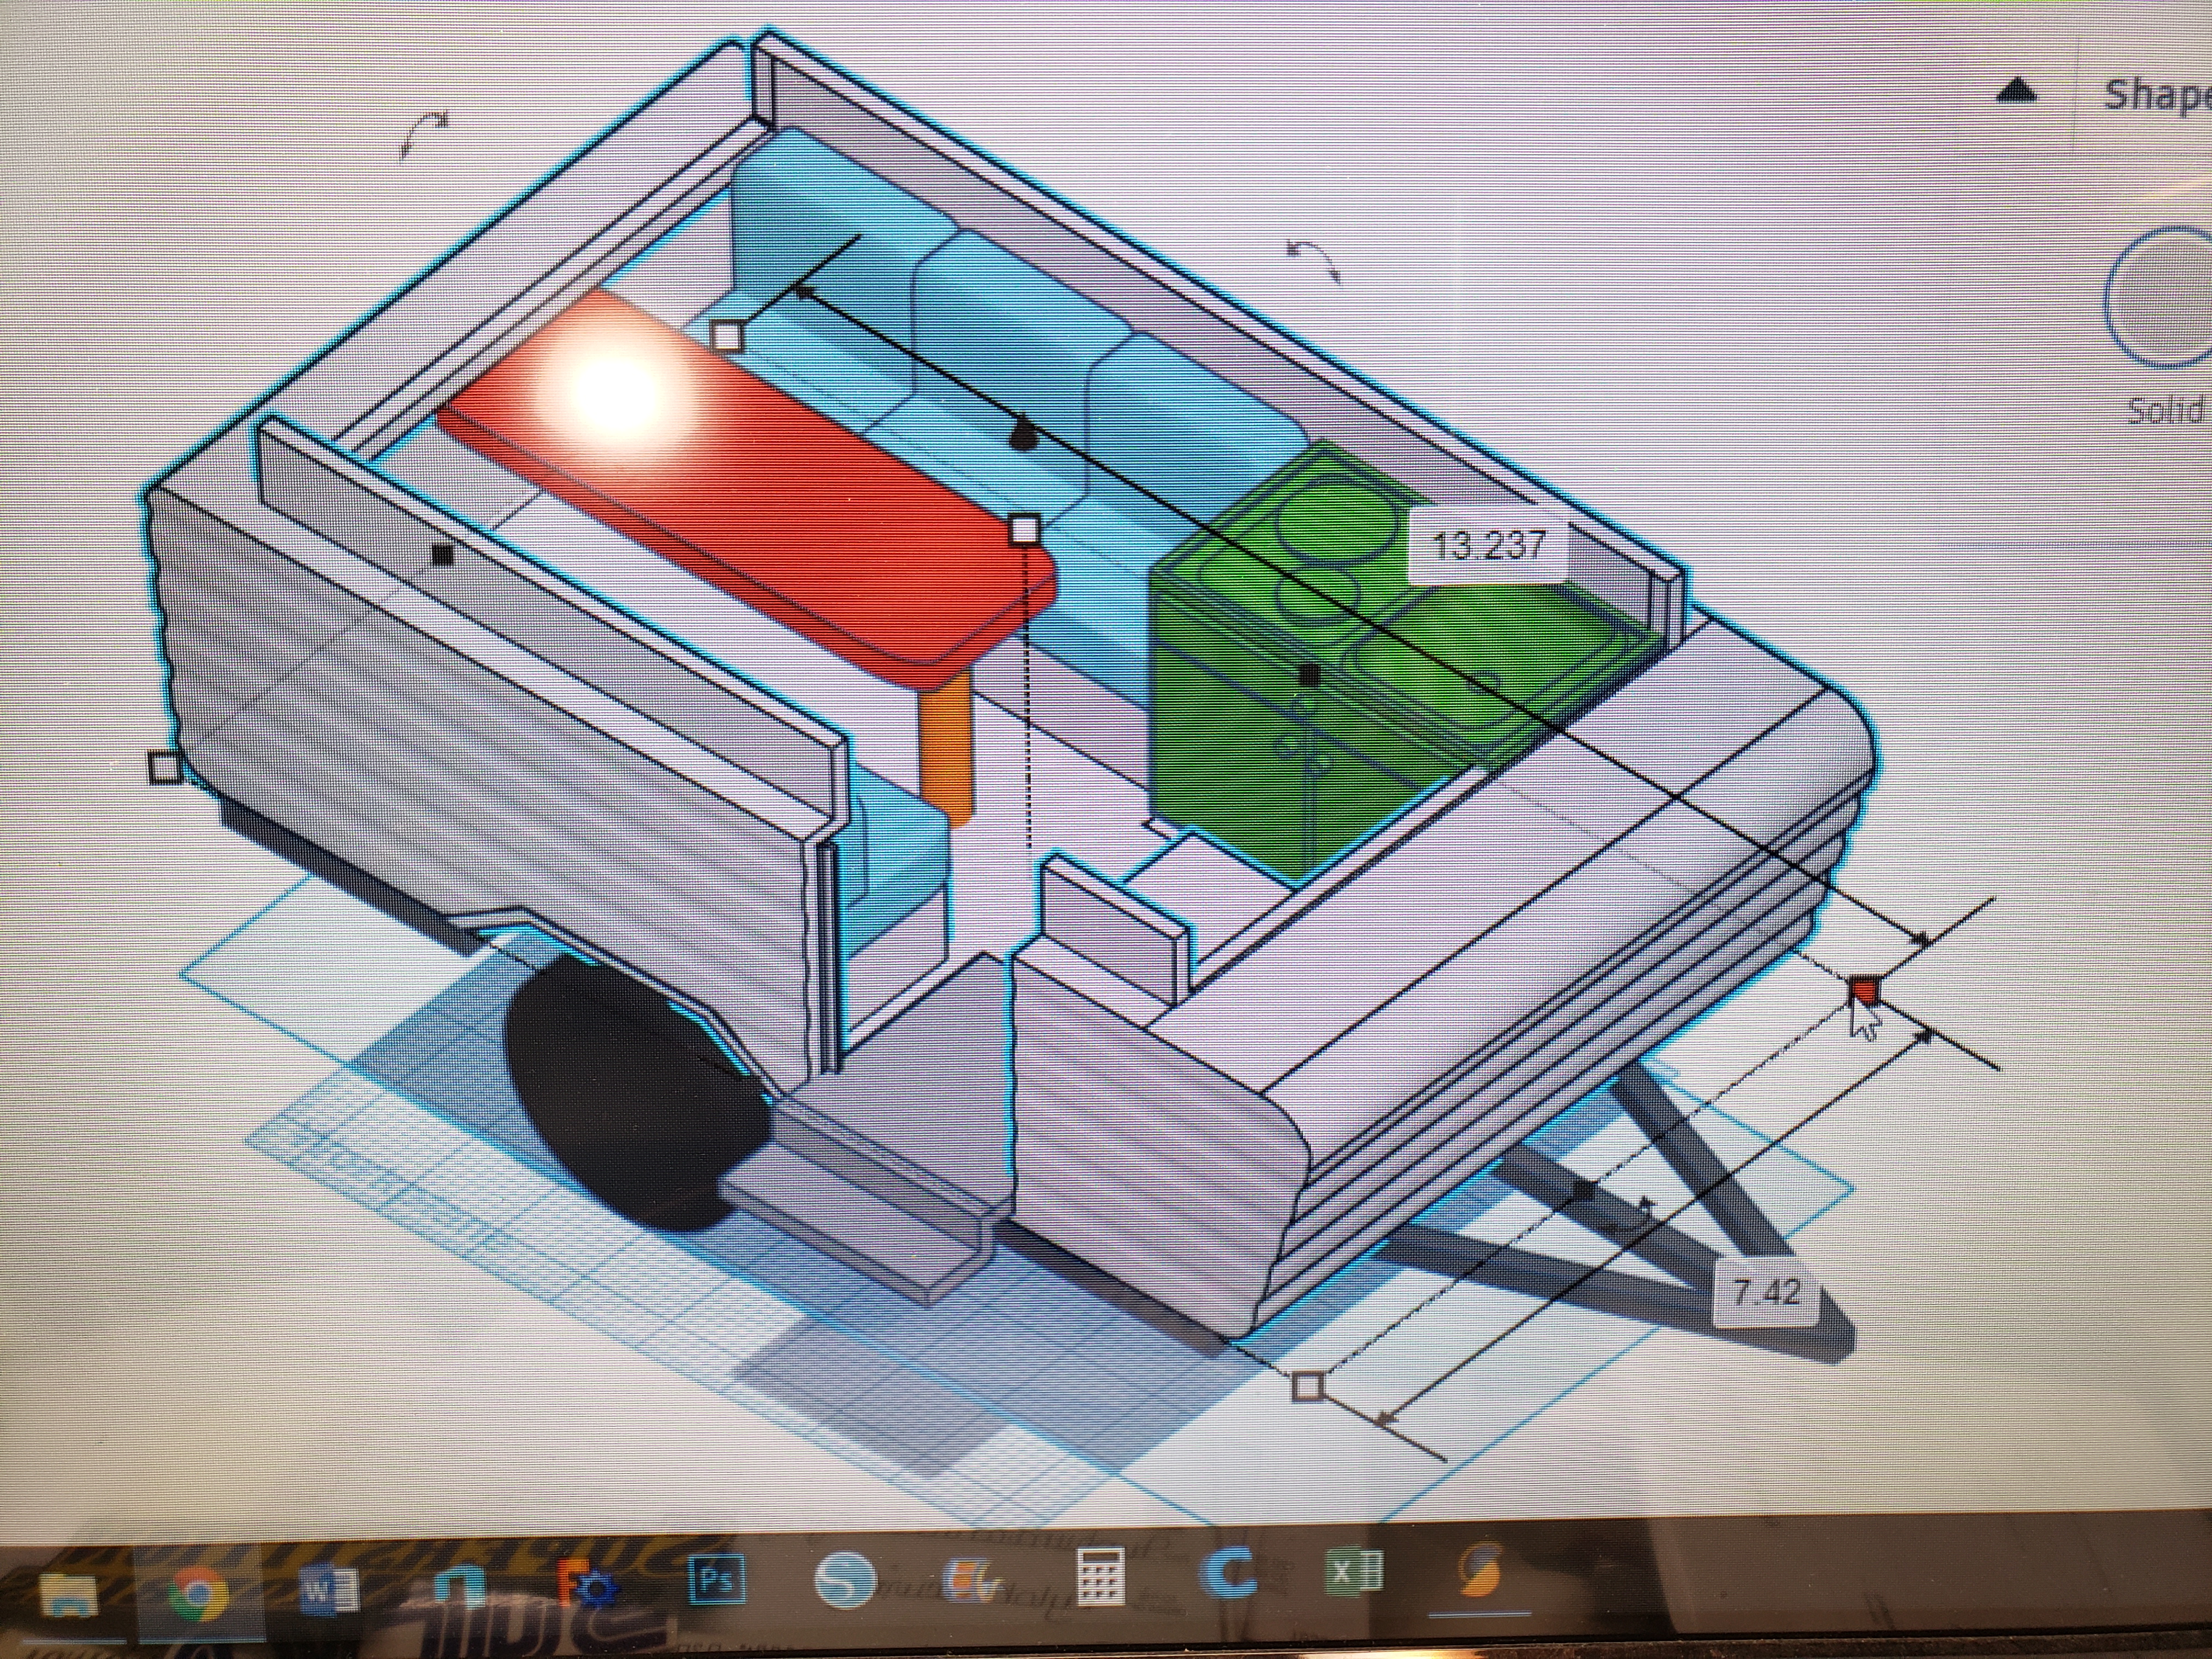Collapse the Shape panel with the arrow
The image size is (2212, 1659).
click(2017, 92)
